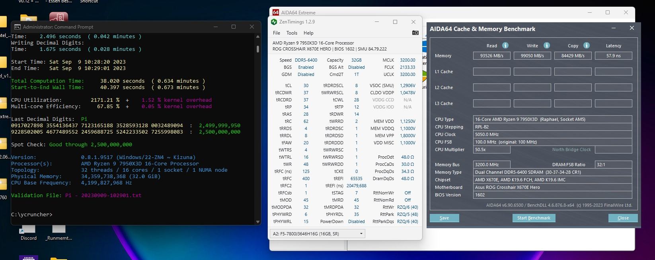Click the Memory Bus value 3200.0 MHz
The height and width of the screenshot is (260, 655).
492,165
